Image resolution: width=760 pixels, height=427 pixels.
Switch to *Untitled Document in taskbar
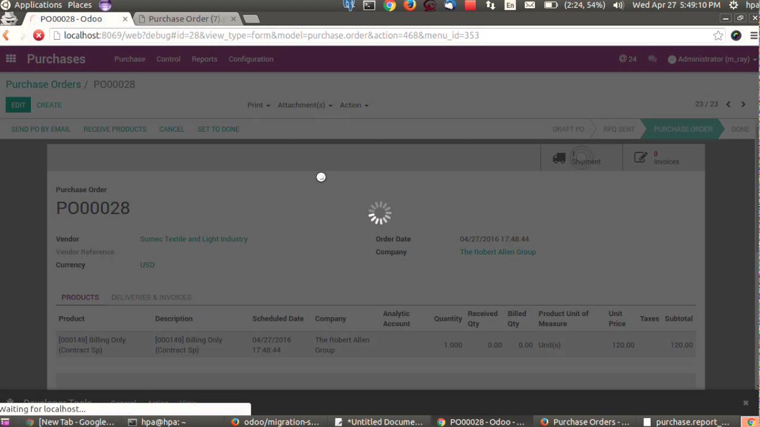[x=380, y=422]
